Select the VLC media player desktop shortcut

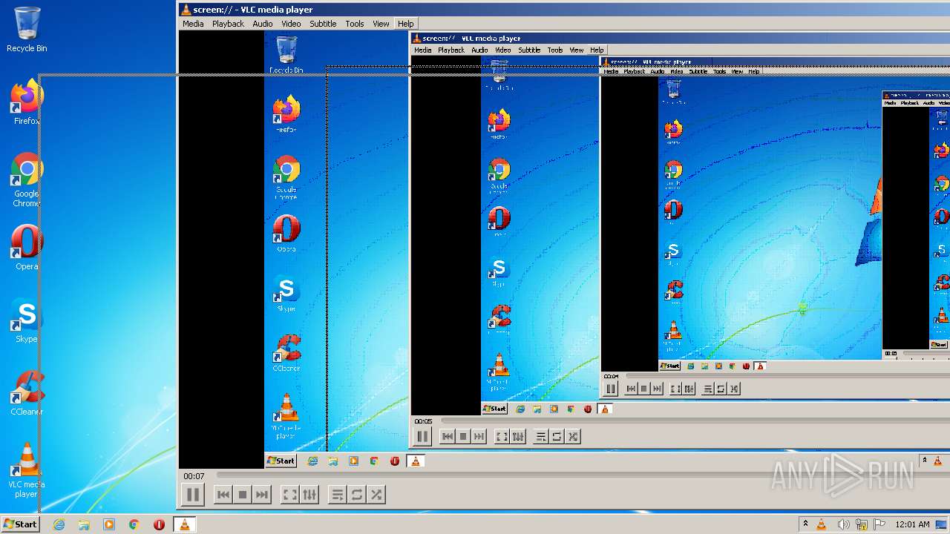pos(27,470)
